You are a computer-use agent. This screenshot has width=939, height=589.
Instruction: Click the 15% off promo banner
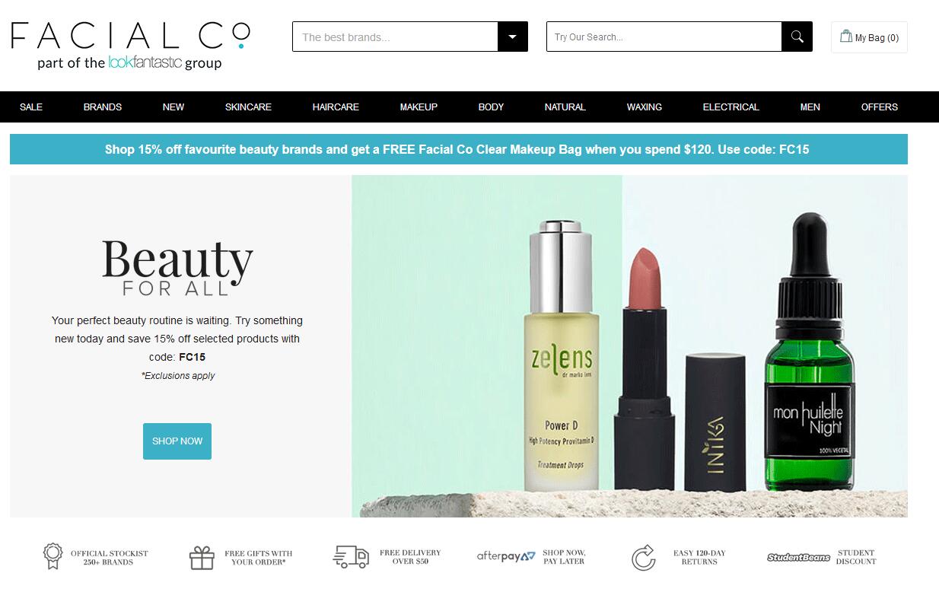[459, 149]
